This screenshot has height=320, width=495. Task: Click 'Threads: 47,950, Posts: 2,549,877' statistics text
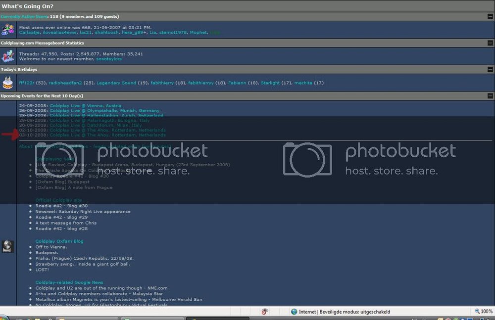tap(59, 54)
